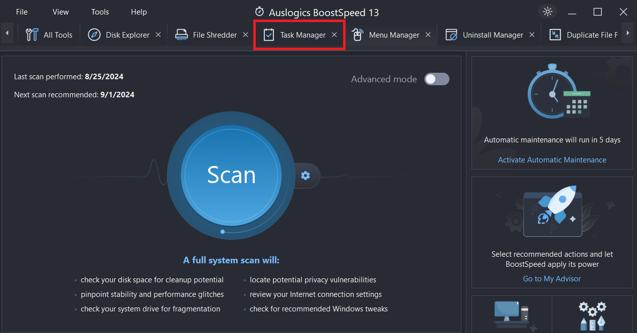Click the desktop computer icon tile
Viewport: 637px width, 333px height.
tap(512, 315)
